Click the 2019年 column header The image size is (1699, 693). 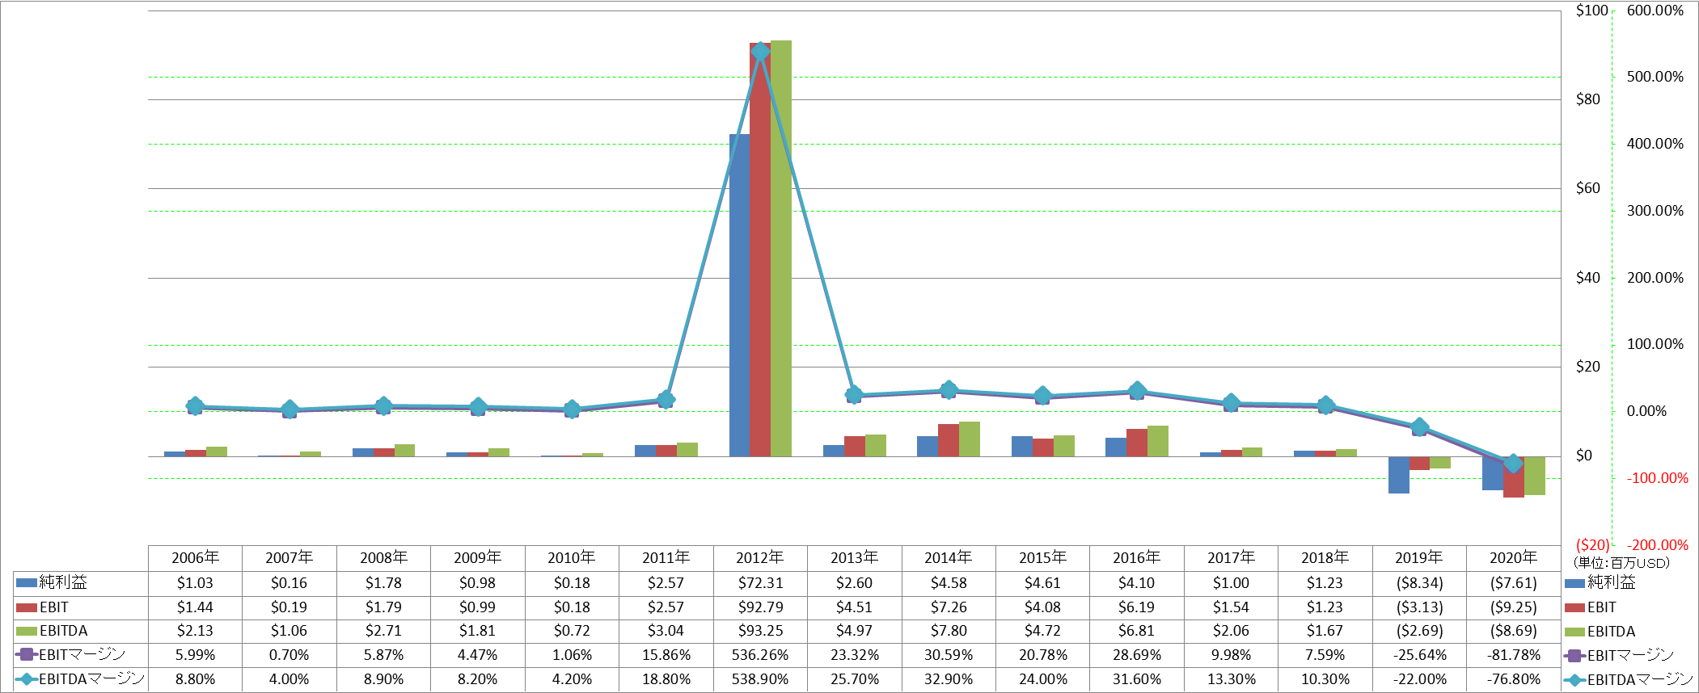[x=1419, y=557]
